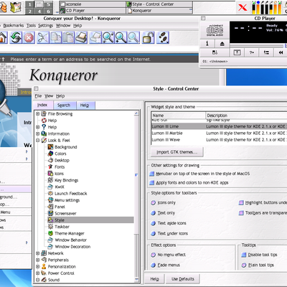Click the Eject button in CD Player
This screenshot has width=287, height=287.
222,44
